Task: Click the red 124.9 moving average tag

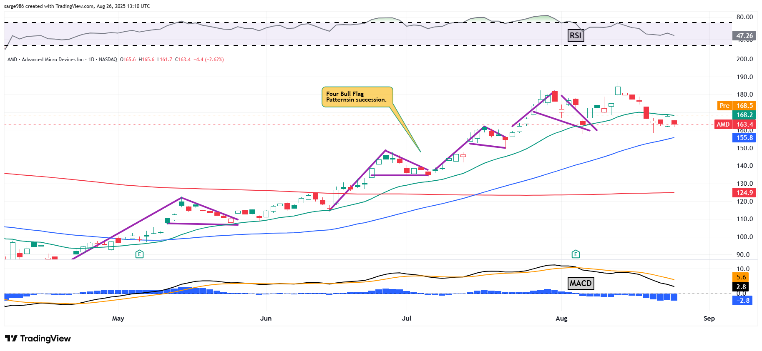Action: 744,193
